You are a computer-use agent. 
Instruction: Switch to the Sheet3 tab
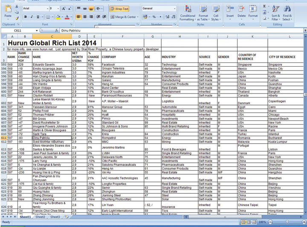[x=55, y=217]
